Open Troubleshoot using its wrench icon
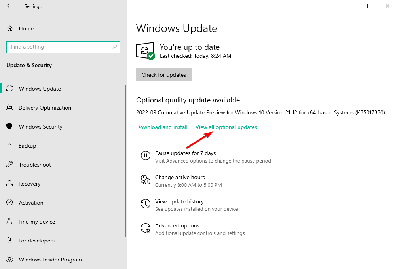This screenshot has height=269, width=395. point(9,165)
